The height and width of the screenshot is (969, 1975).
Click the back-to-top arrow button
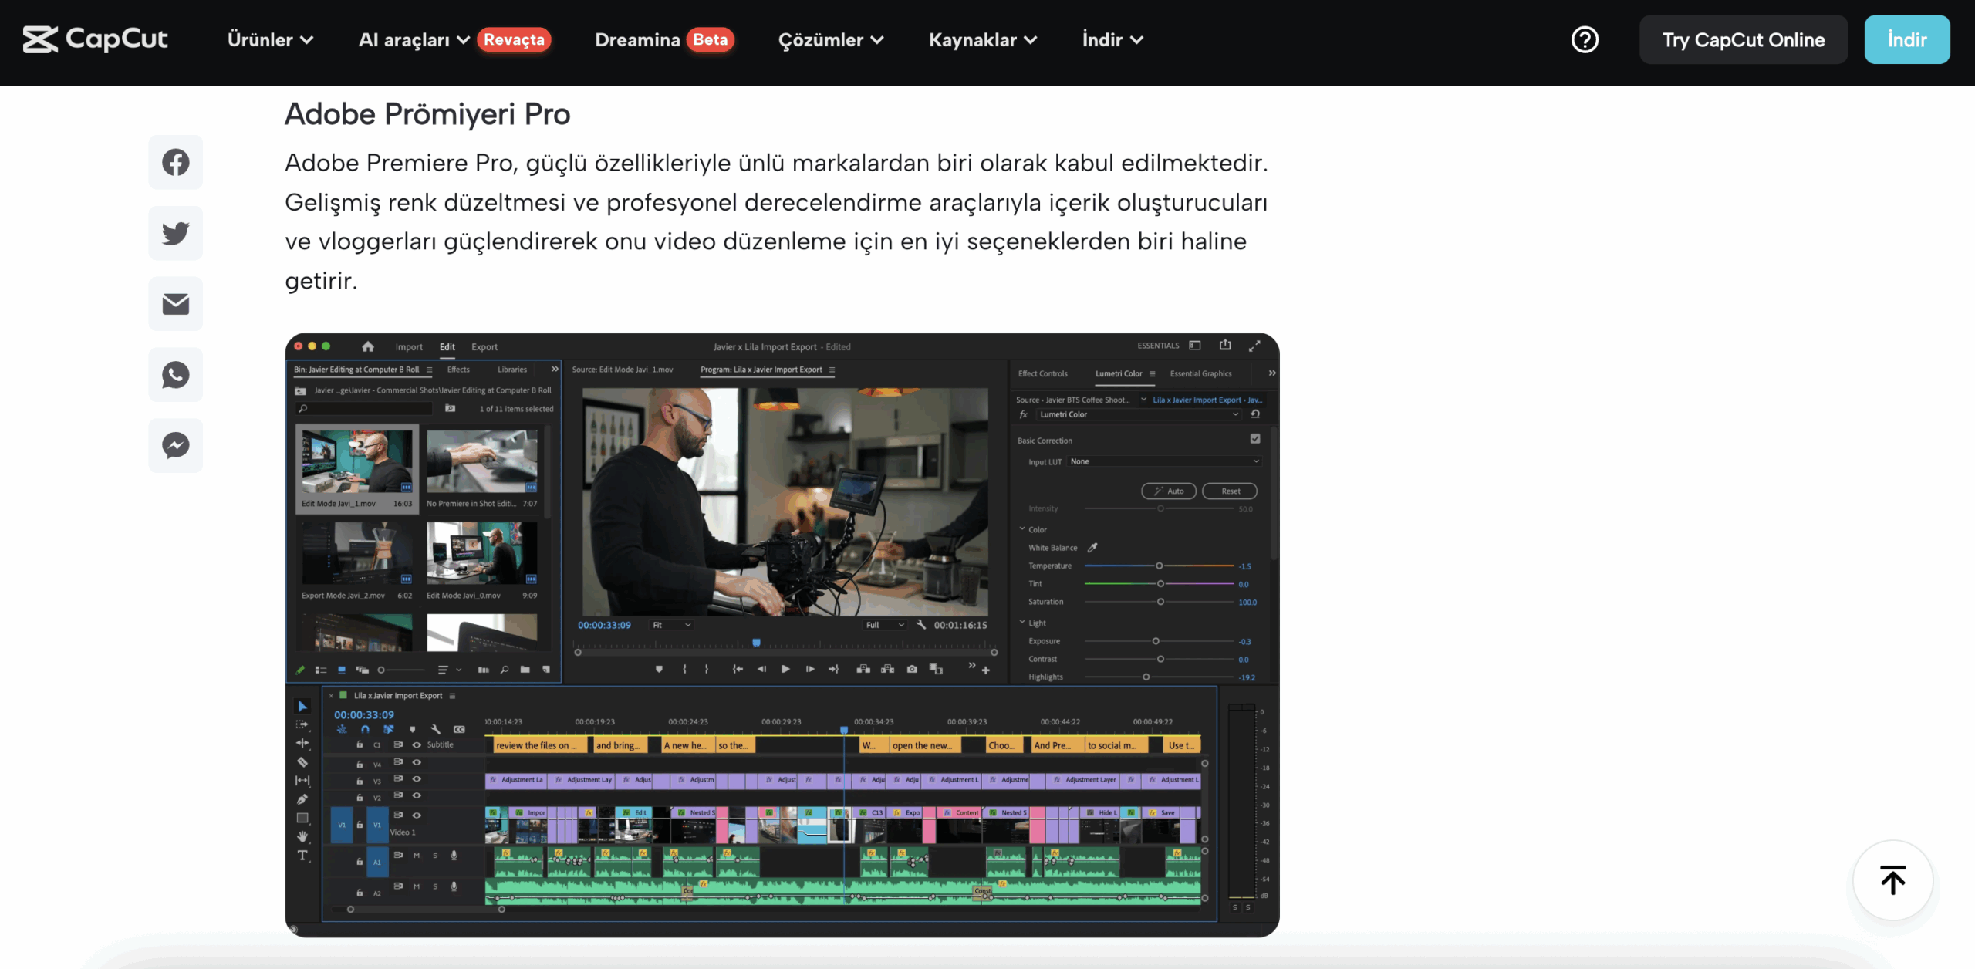(1892, 880)
